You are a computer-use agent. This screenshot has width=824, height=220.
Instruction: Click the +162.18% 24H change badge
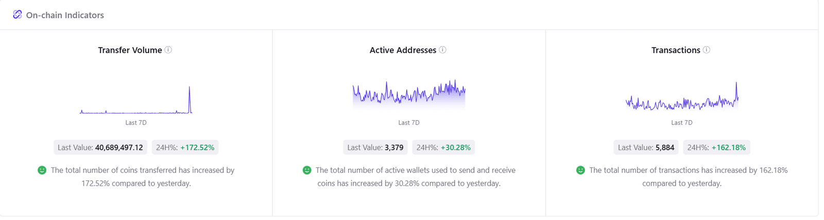pos(716,148)
